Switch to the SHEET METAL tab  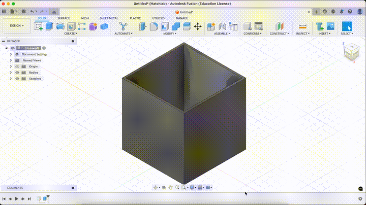109,18
